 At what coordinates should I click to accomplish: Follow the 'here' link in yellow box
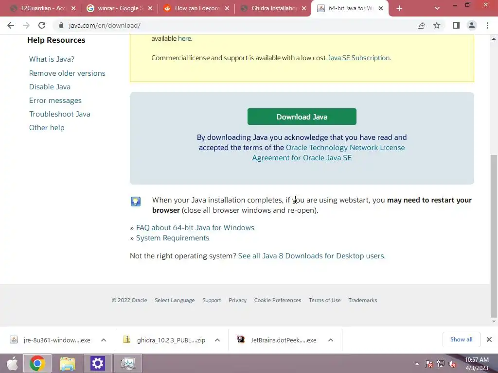pos(184,38)
